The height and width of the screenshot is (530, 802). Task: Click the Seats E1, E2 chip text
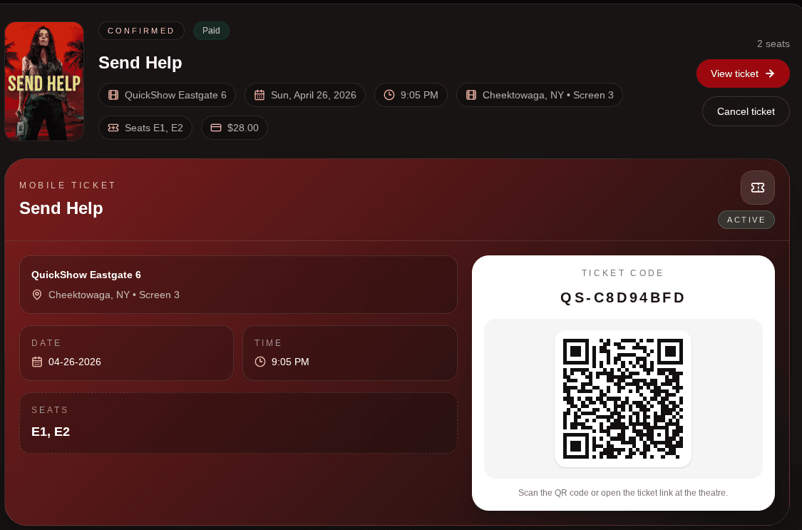tap(154, 128)
